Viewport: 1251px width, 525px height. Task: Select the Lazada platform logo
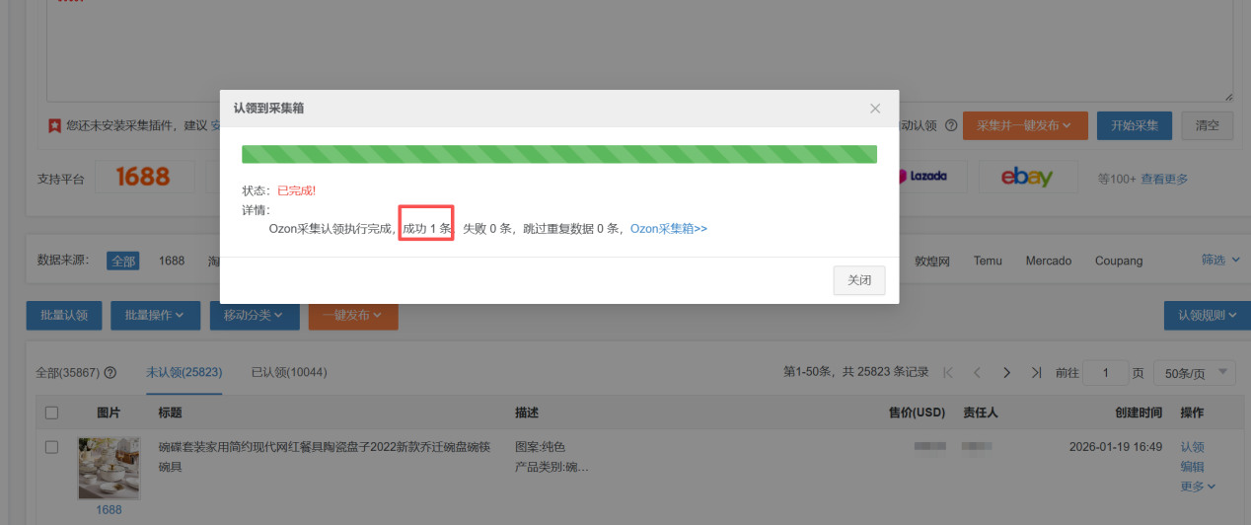click(x=927, y=177)
